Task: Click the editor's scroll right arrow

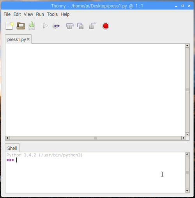Action: [x=183, y=138]
